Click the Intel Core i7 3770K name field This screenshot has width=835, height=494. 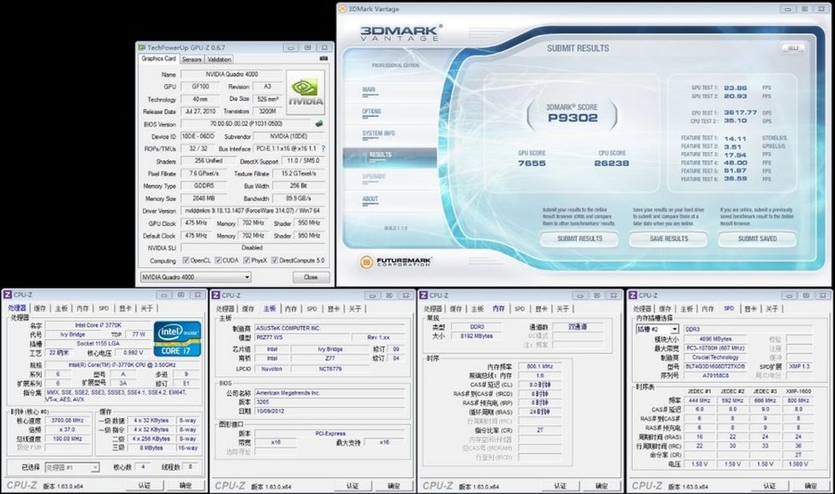(98, 325)
